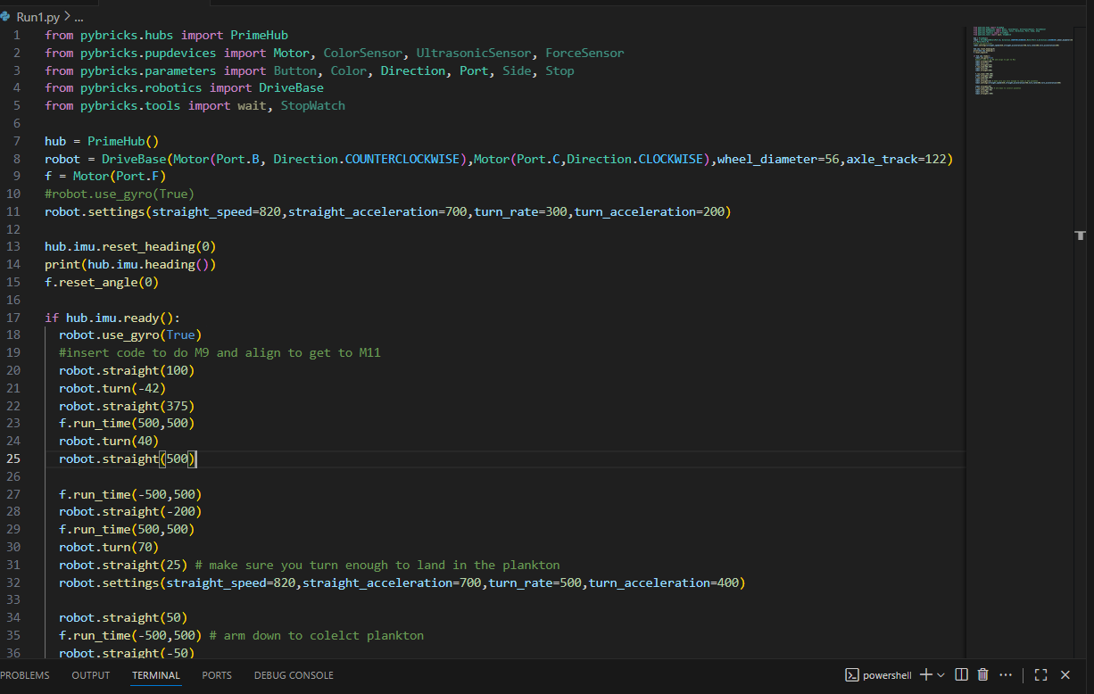Click 'turn_rate=500' in line 32 settings
The image size is (1094, 694).
click(535, 582)
